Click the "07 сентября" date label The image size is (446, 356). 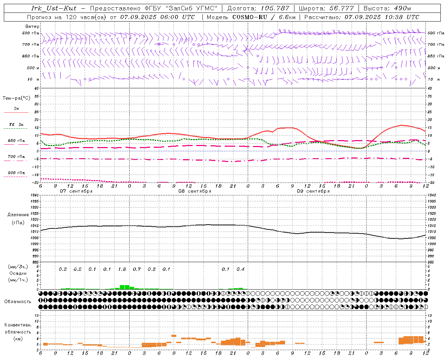[76, 191]
